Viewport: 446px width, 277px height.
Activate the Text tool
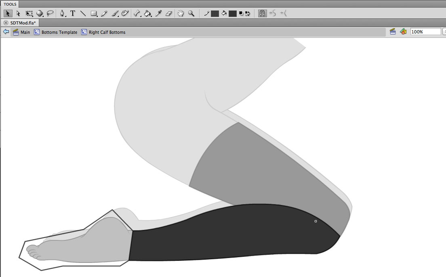pos(73,13)
